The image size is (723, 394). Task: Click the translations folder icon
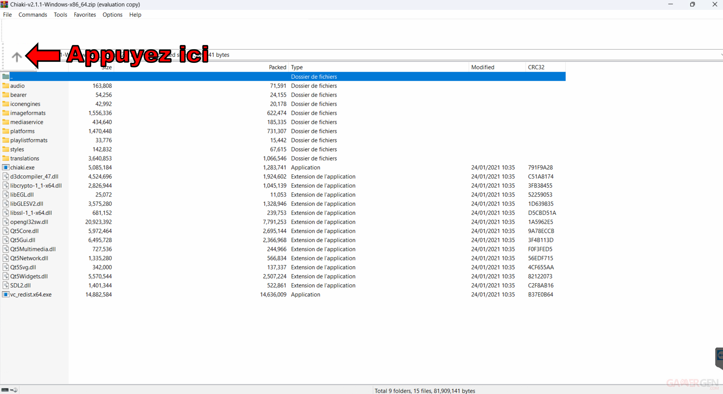click(5, 158)
